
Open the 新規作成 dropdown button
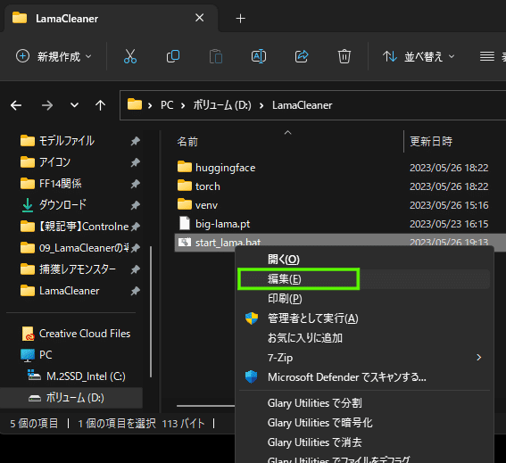pos(54,56)
